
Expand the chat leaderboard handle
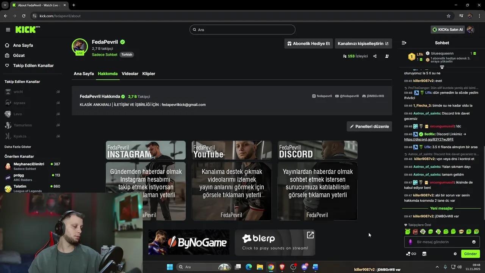(x=442, y=67)
